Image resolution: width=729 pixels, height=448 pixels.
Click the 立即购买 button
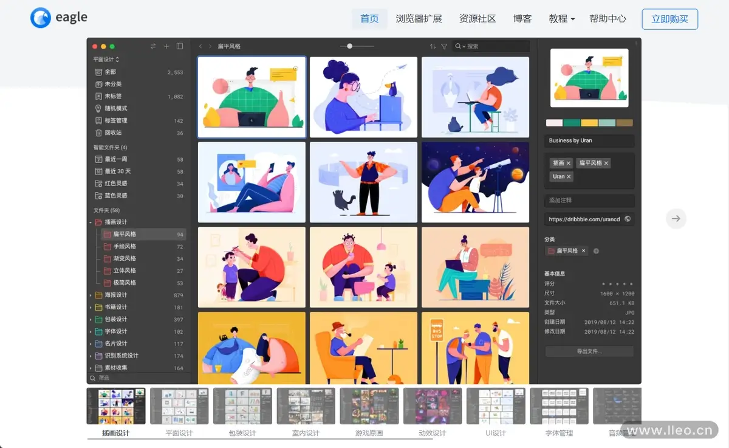tap(669, 19)
